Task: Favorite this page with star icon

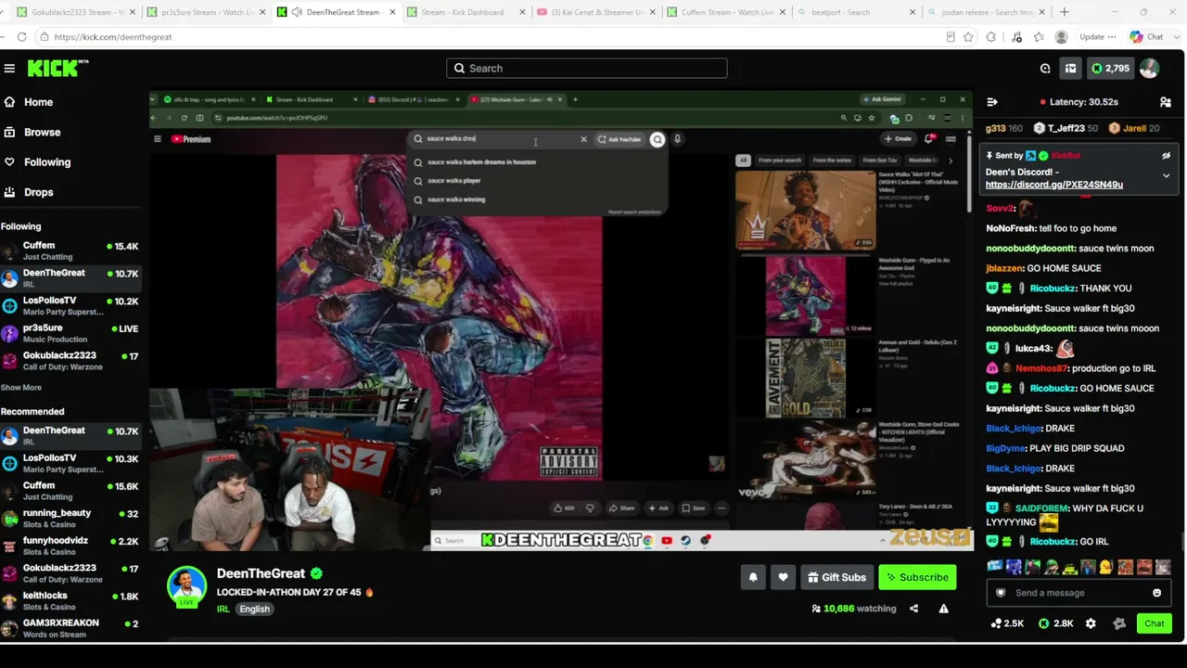Action: tap(968, 37)
